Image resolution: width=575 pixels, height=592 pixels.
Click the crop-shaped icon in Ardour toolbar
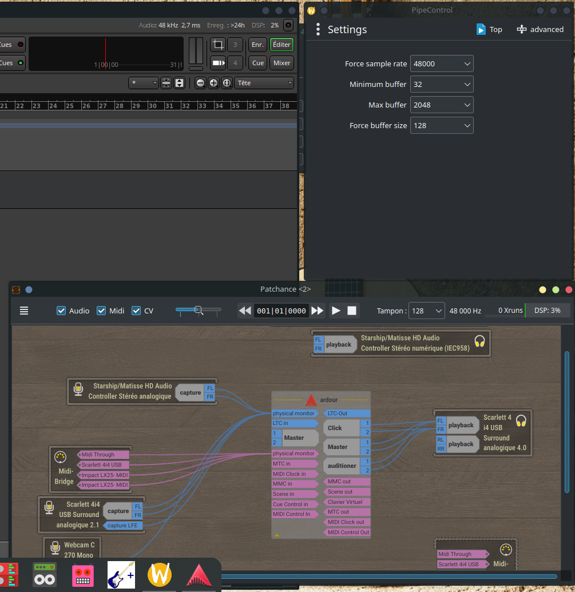click(218, 45)
